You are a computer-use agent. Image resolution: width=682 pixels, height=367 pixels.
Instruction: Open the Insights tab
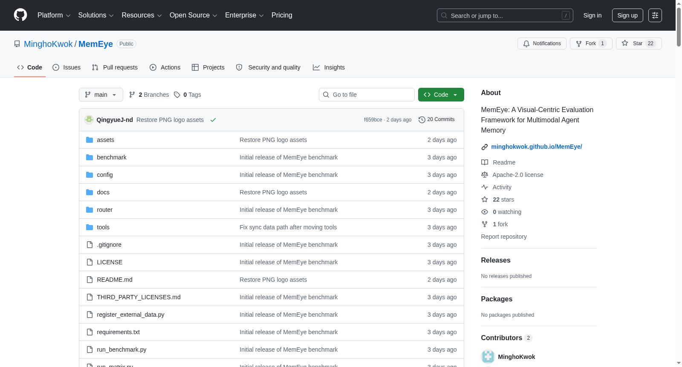coord(329,67)
